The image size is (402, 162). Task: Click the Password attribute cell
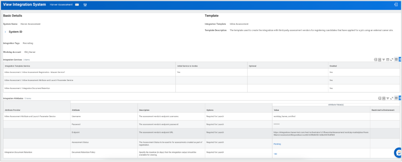point(104,124)
